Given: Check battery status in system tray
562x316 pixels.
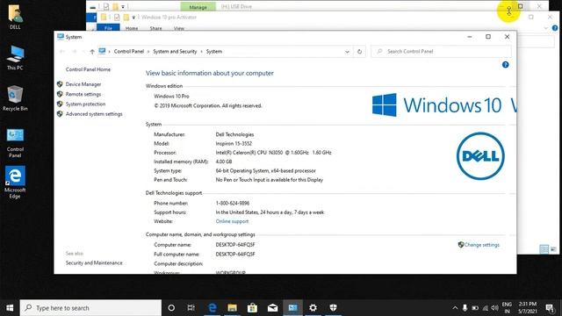Looking at the screenshot, I should pyautogui.click(x=475, y=308).
